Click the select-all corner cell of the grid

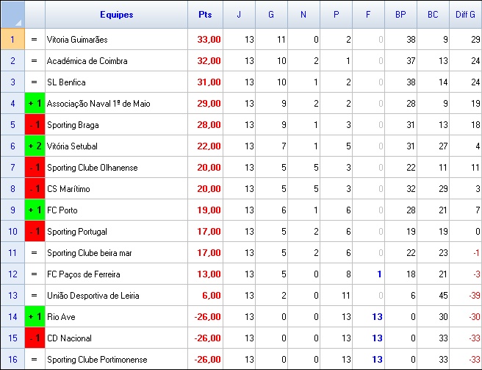12,15
